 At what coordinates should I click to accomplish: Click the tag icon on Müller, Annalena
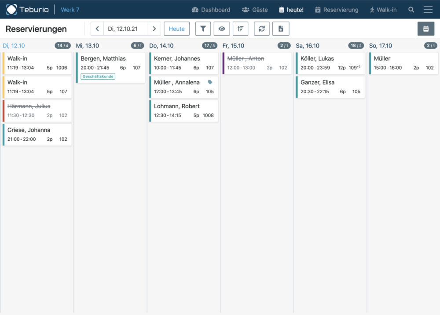click(210, 82)
